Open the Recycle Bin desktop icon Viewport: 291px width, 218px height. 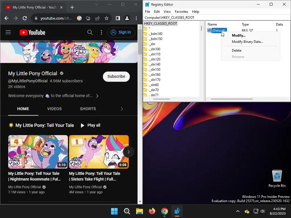277,178
